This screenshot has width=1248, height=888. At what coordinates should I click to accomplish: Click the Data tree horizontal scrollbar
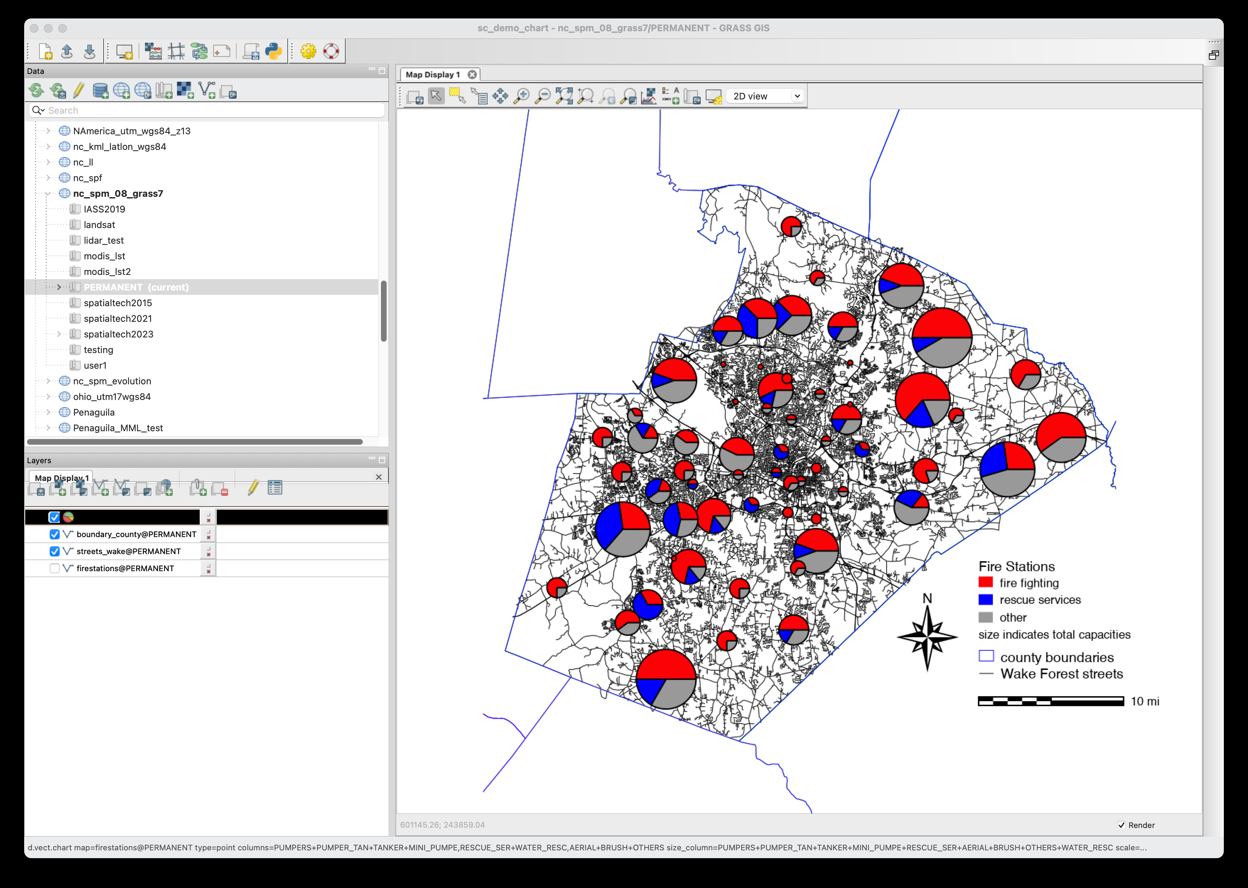[x=195, y=442]
